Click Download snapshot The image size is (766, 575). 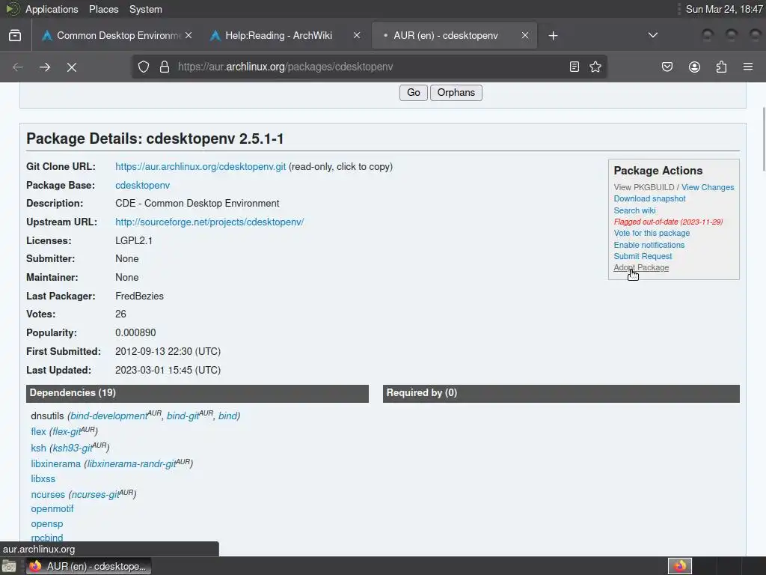pos(650,198)
